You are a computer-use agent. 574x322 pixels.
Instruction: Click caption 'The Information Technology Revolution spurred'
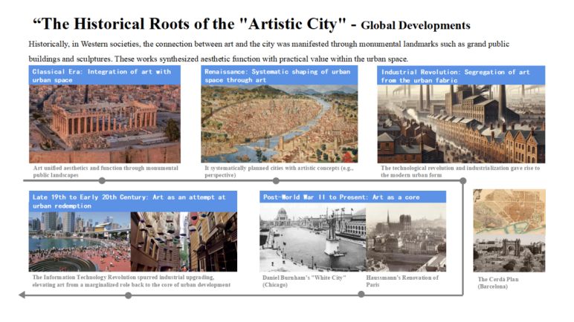[132, 280]
